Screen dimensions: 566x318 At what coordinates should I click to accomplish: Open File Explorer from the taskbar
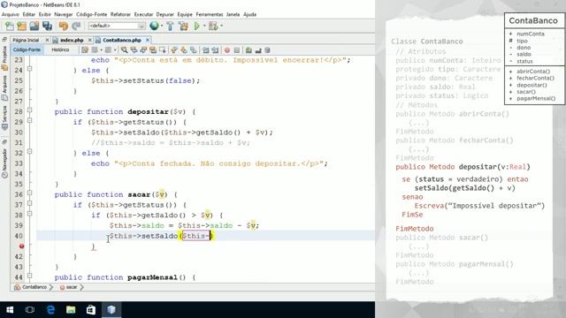71,310
